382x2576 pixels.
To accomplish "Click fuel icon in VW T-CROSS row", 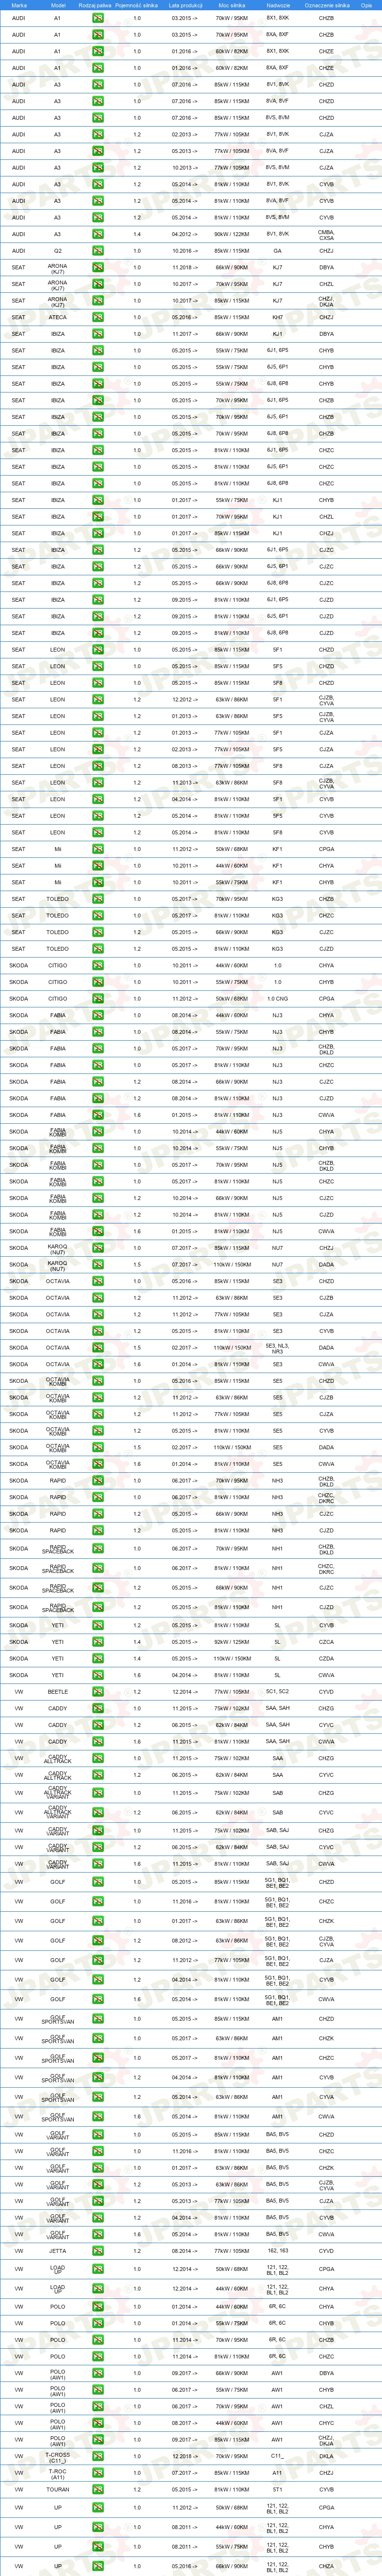I will [98, 2456].
